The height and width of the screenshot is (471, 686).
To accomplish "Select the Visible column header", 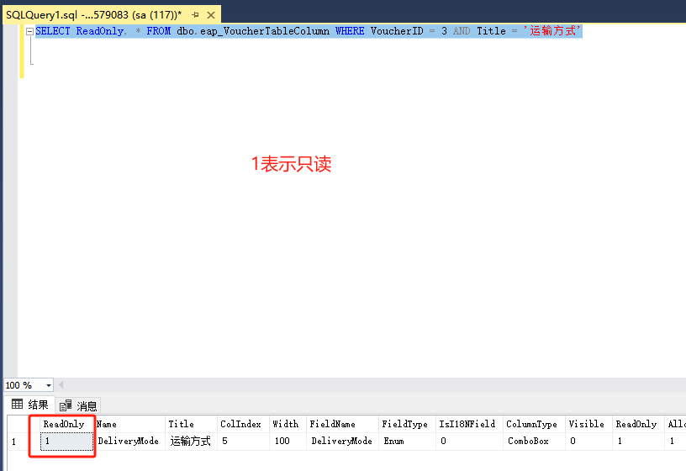I will 588,424.
